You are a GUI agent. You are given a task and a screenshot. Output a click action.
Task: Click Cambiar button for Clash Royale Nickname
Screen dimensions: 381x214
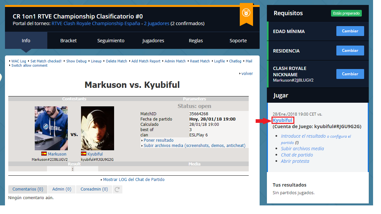click(350, 74)
